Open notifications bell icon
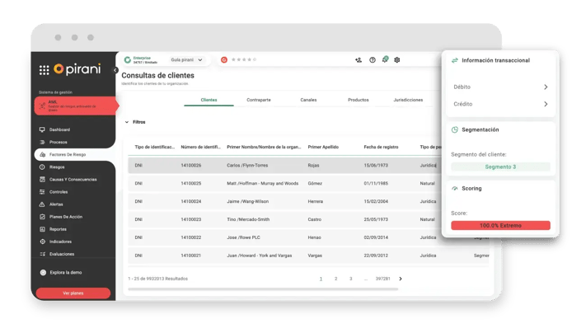The image size is (577, 324). click(x=385, y=59)
